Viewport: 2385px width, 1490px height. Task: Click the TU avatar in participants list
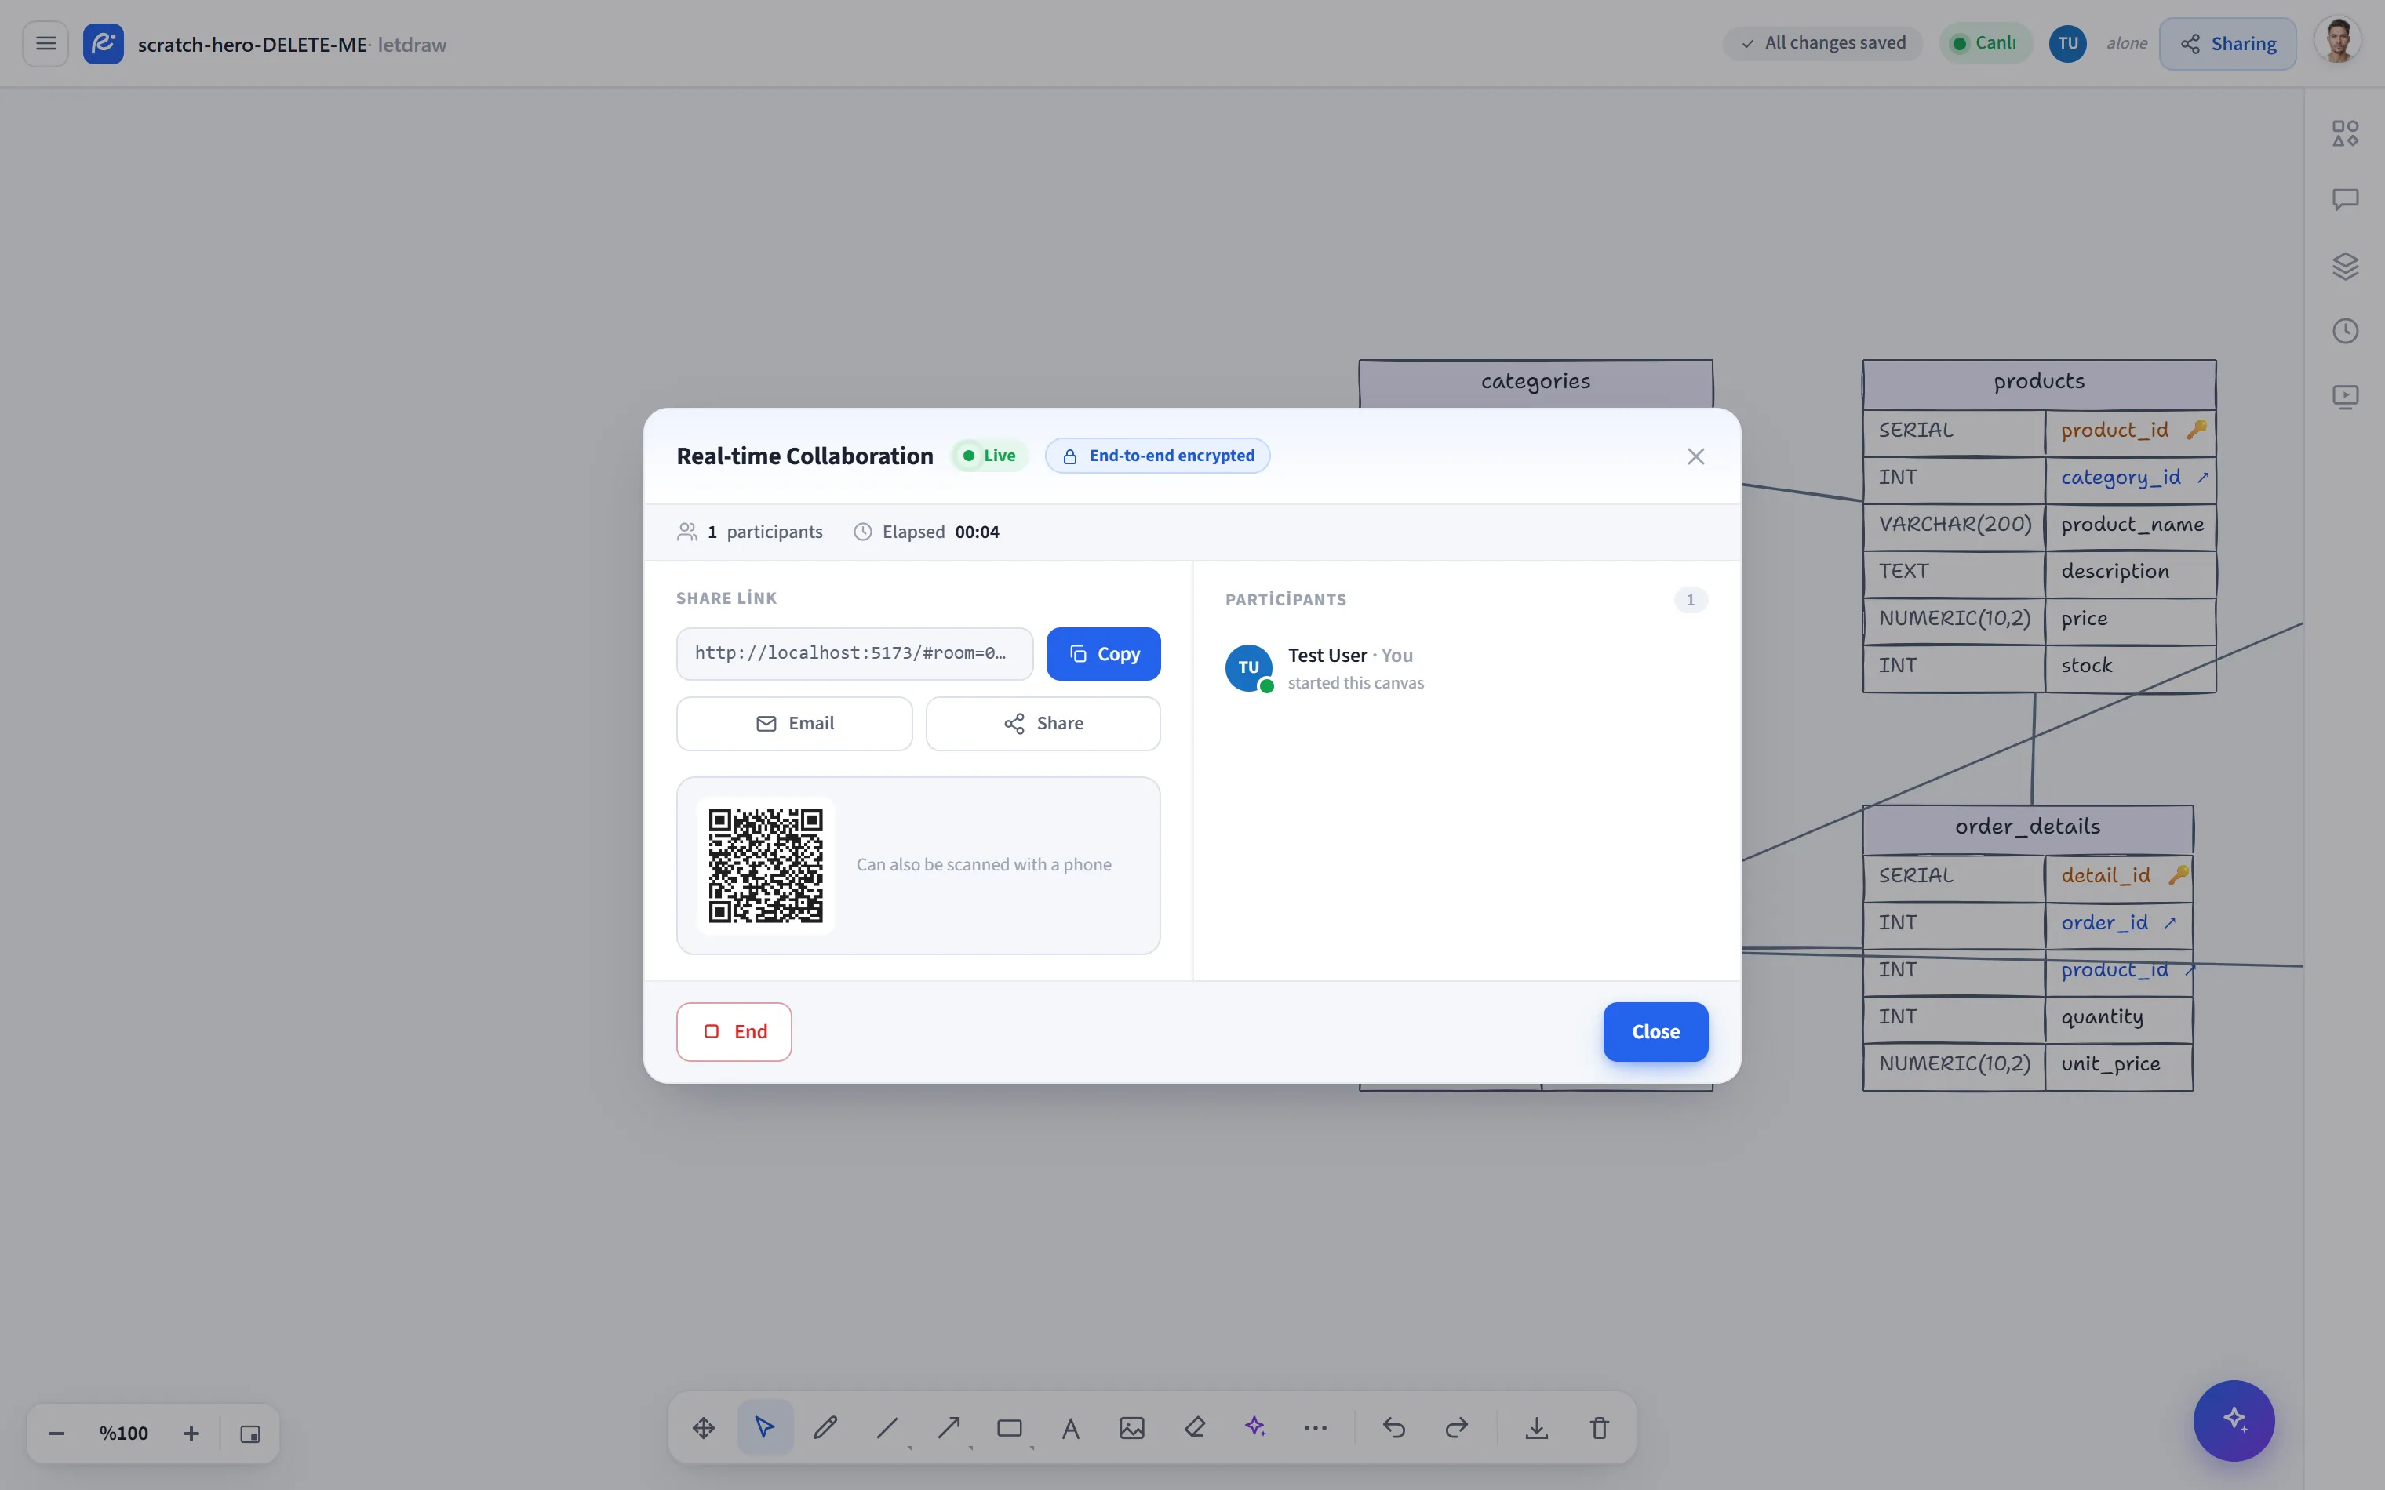(1249, 667)
